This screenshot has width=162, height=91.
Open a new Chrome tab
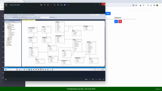tap(25, 2)
